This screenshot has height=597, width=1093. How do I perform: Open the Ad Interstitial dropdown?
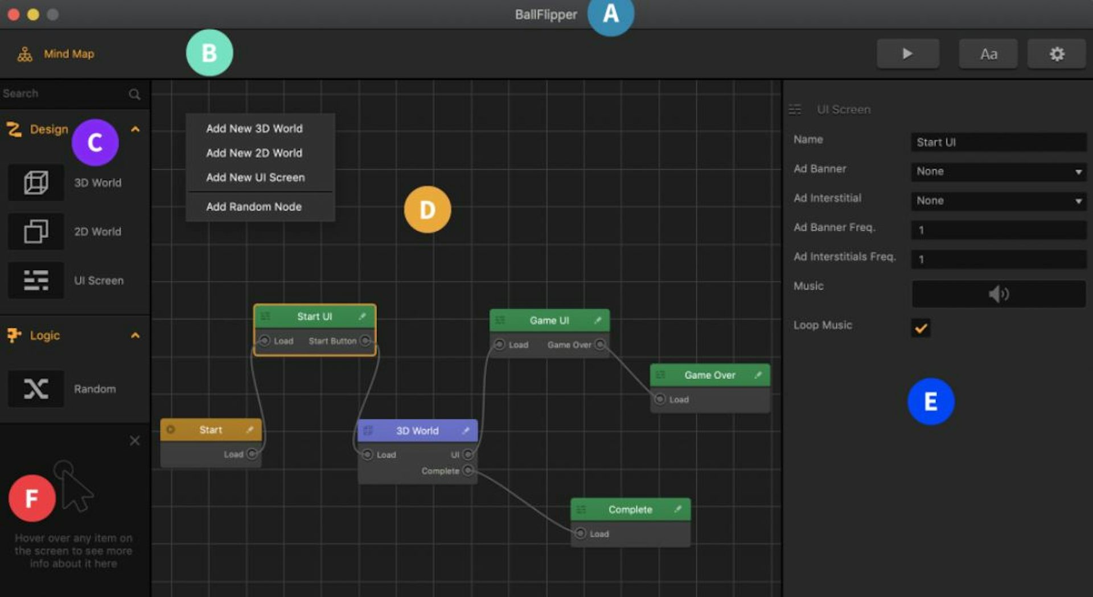pyautogui.click(x=998, y=201)
